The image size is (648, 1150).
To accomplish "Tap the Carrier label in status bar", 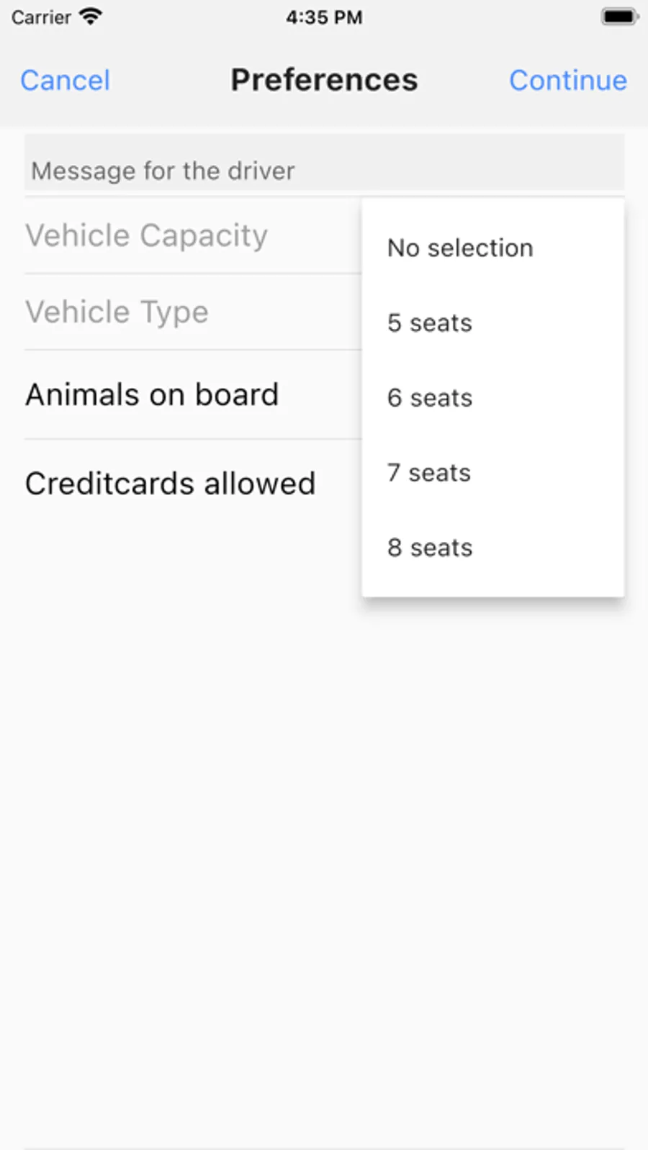I will (41, 17).
